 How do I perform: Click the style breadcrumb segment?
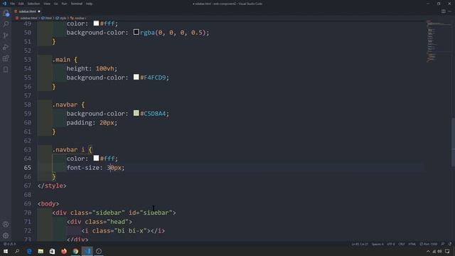pos(63,18)
